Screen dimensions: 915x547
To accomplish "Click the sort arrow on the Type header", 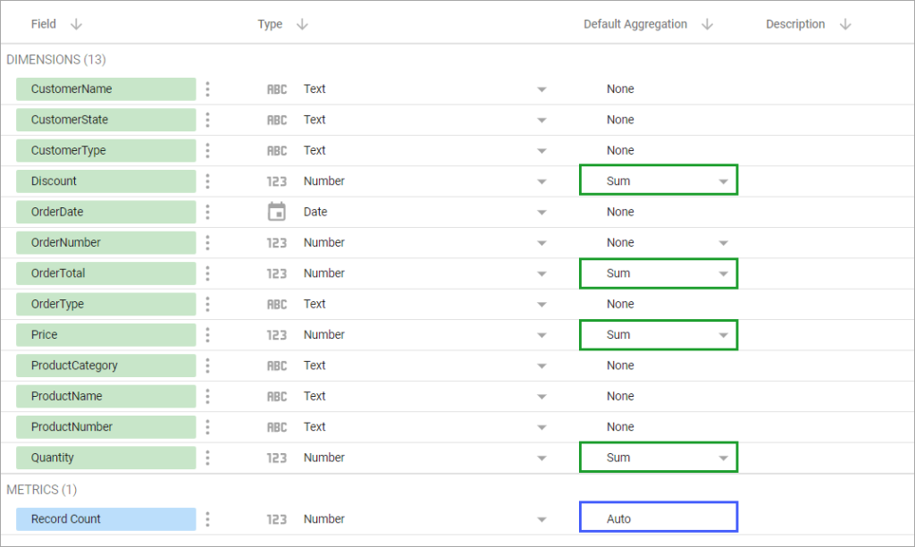I will [x=302, y=24].
